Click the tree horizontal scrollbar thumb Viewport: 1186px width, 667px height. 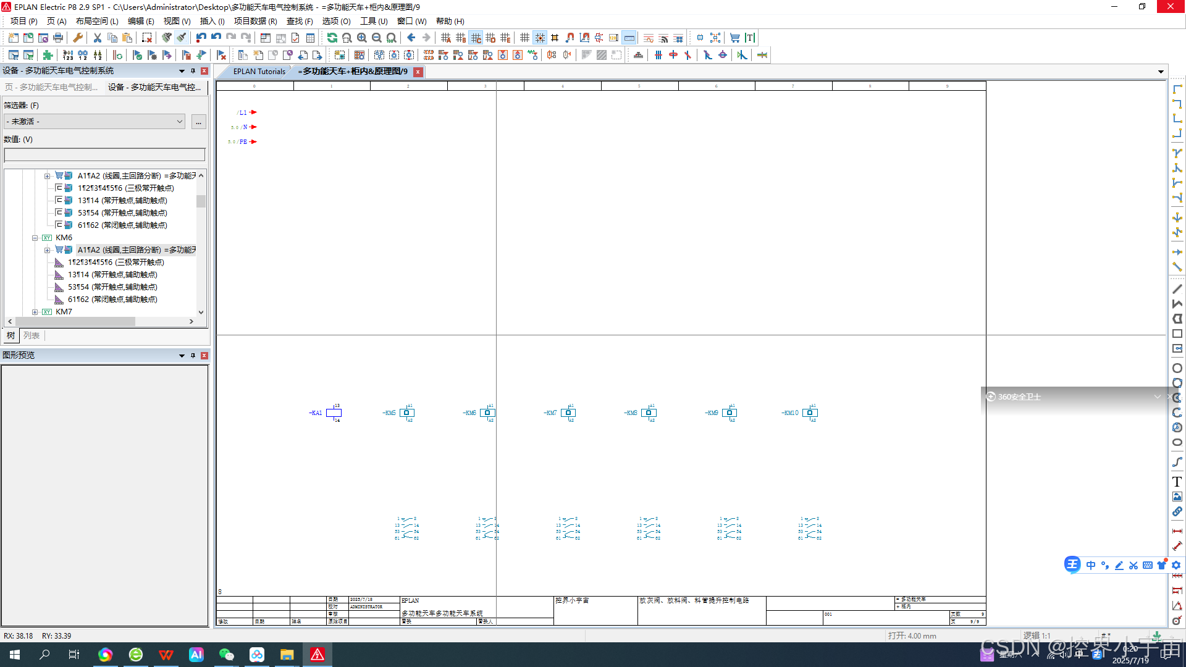point(75,322)
